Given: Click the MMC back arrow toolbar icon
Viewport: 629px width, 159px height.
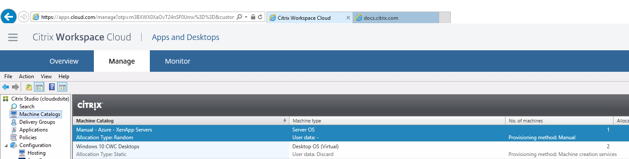Looking at the screenshot, I should point(6,87).
